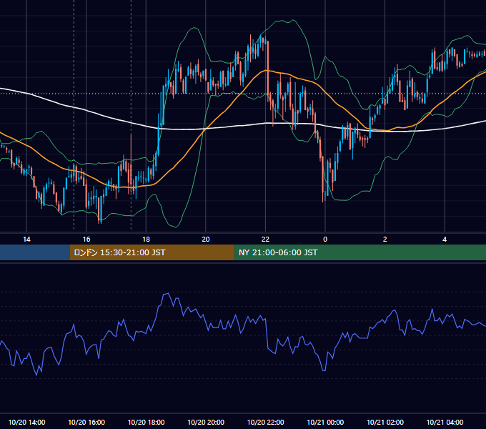486x429 pixels.
Task: Click the 16 hour axis label
Action: (86, 240)
